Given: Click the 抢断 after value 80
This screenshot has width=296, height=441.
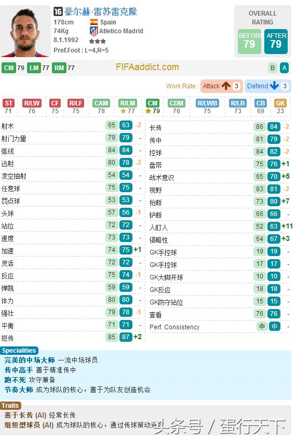Looking at the screenshot, I should click(x=274, y=202).
